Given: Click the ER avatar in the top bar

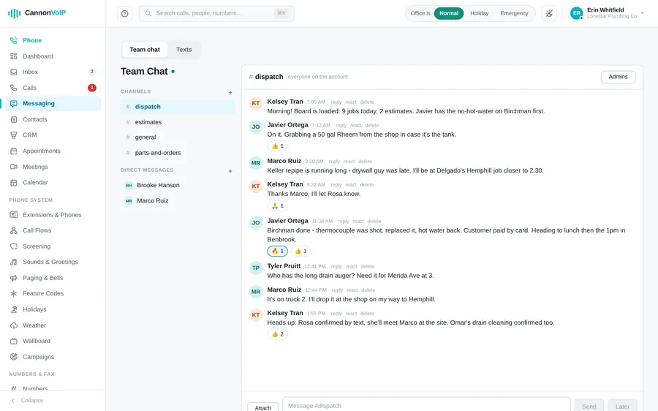Looking at the screenshot, I should point(577,13).
